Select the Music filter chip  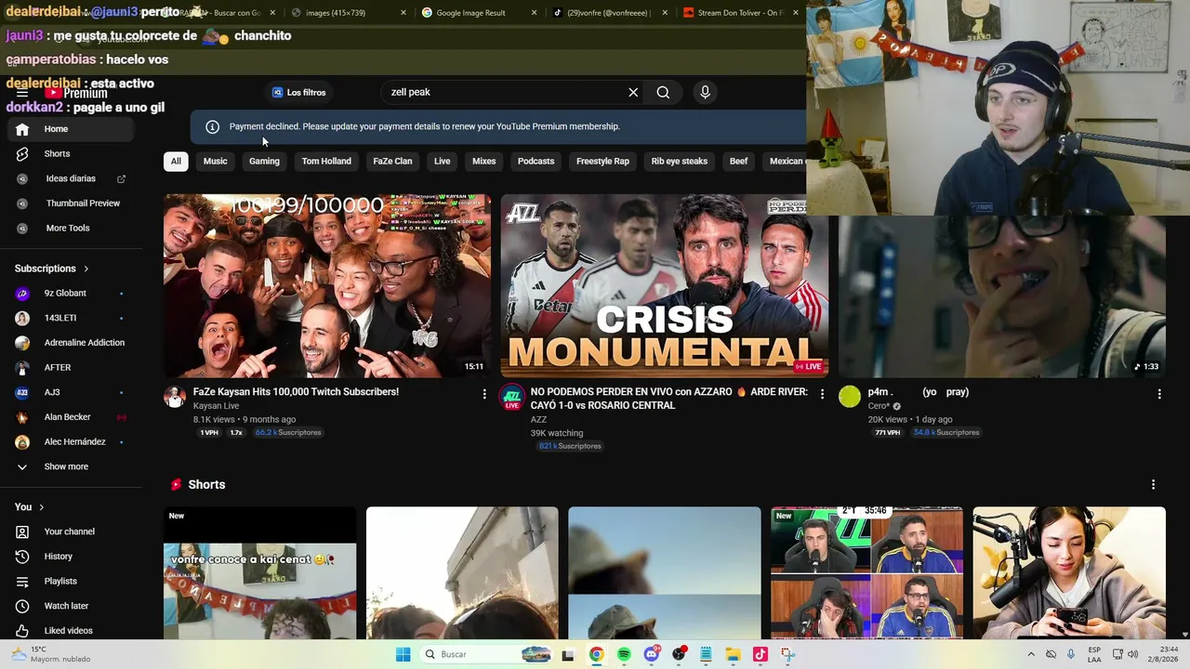coord(215,161)
